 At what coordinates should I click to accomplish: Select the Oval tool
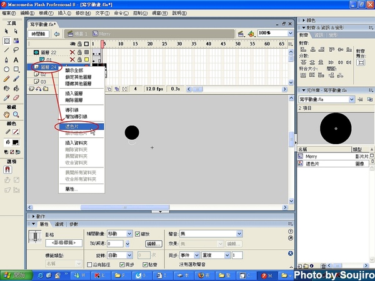pos(6,69)
